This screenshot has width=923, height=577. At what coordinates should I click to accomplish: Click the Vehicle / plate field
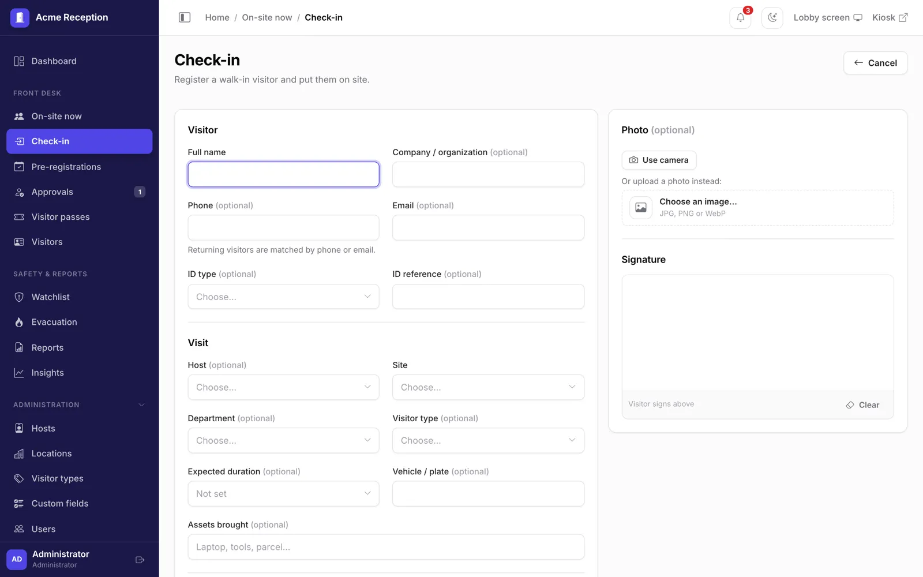488,494
